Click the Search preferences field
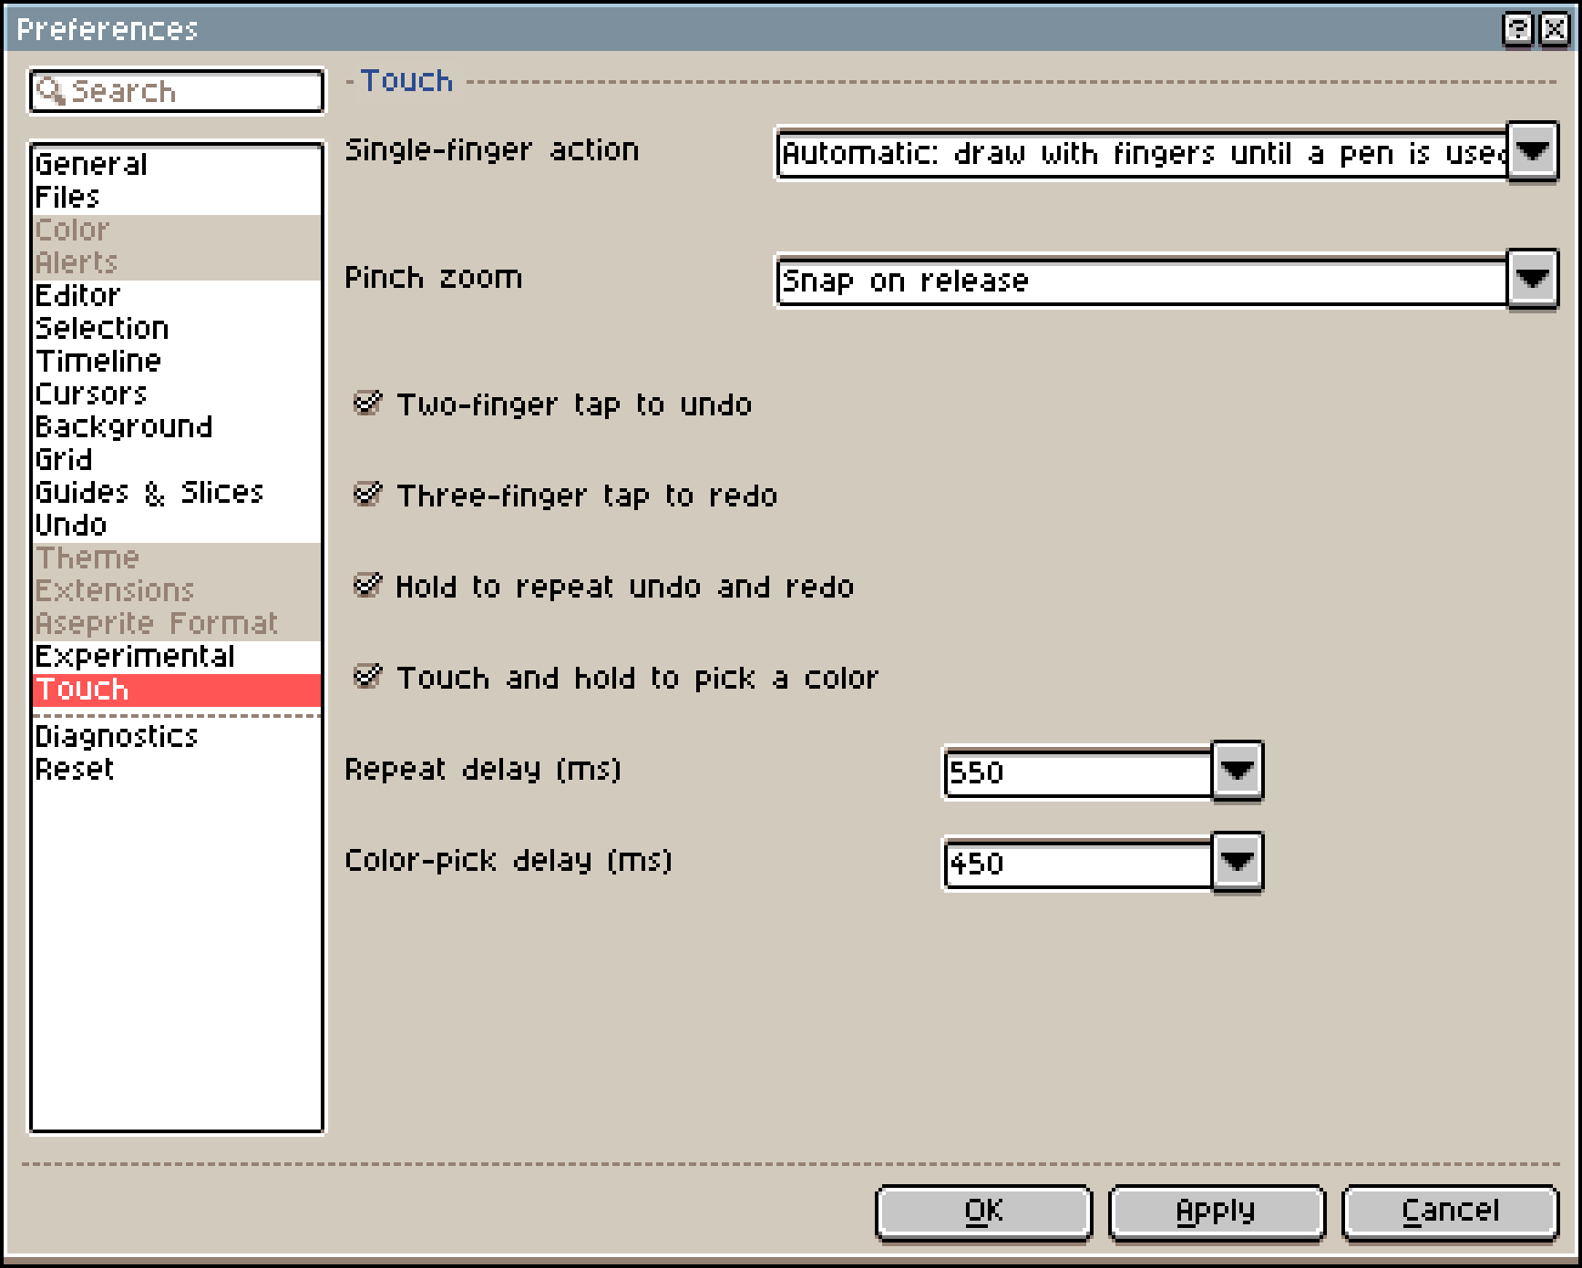The image size is (1582, 1268). click(x=177, y=91)
